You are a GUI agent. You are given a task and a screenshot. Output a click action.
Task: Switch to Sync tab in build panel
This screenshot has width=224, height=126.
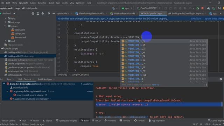(9, 79)
